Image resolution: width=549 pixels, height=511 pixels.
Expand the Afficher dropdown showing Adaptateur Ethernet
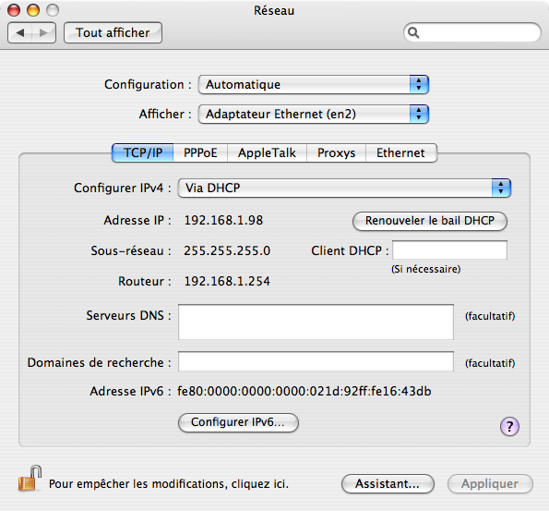[x=314, y=114]
